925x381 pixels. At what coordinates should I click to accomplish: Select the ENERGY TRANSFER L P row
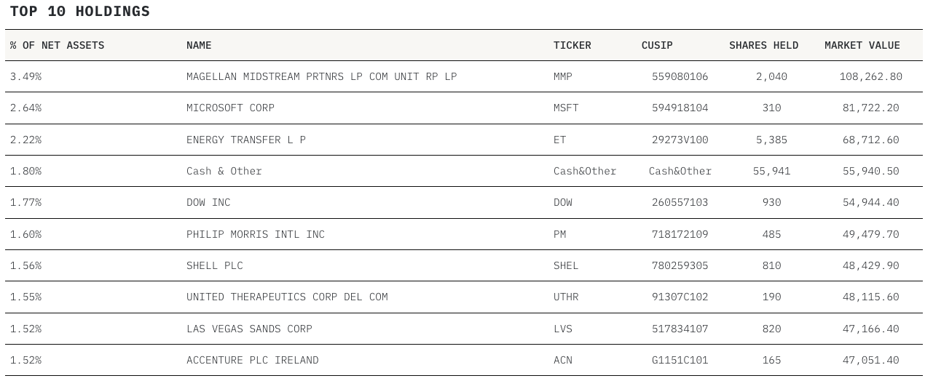coord(246,140)
